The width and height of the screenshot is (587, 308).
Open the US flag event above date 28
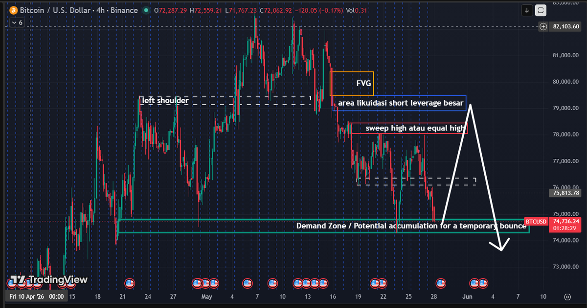[x=441, y=283]
